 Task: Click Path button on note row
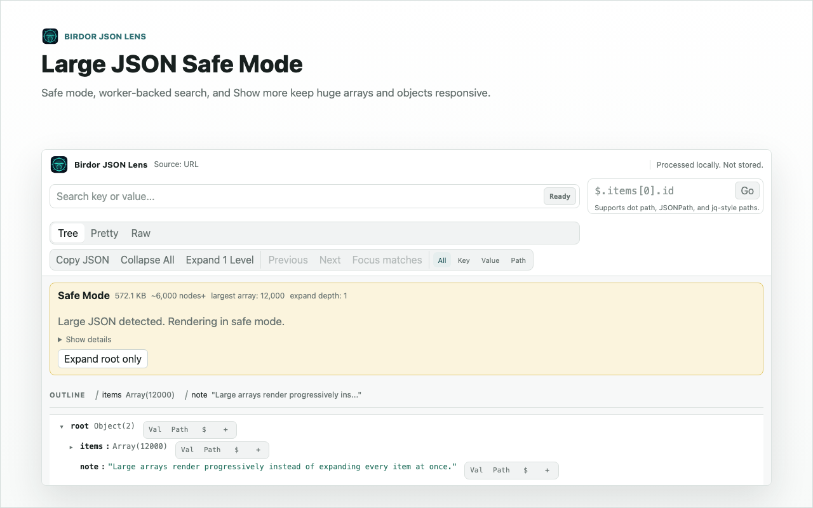pyautogui.click(x=501, y=471)
